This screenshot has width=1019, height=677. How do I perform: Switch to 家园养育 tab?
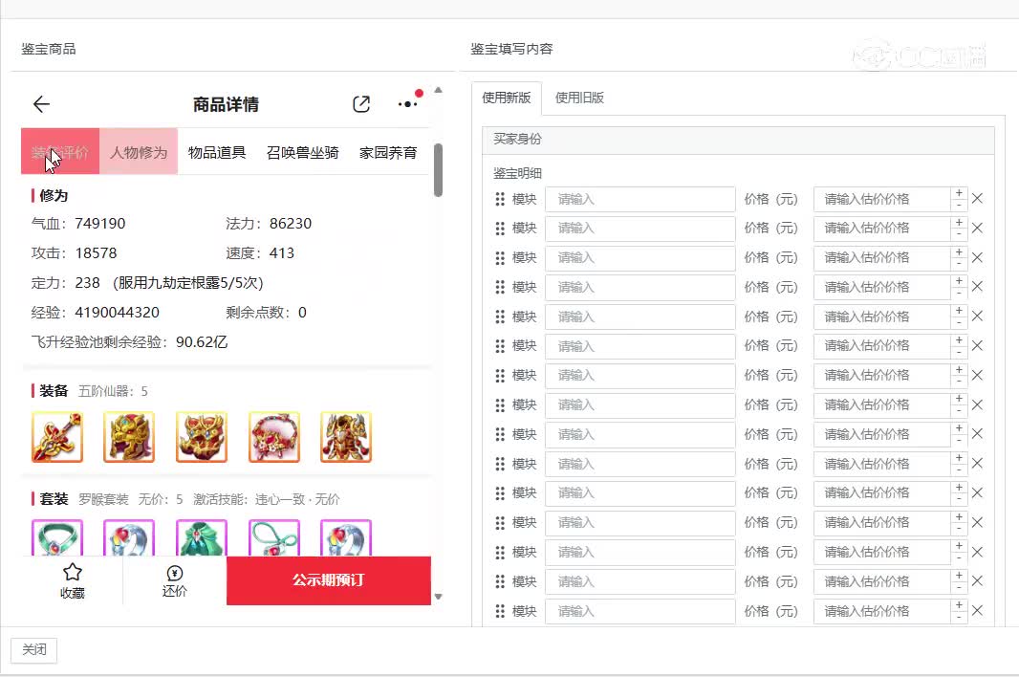click(x=388, y=152)
